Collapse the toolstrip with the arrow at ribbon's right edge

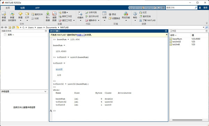coord(207,23)
